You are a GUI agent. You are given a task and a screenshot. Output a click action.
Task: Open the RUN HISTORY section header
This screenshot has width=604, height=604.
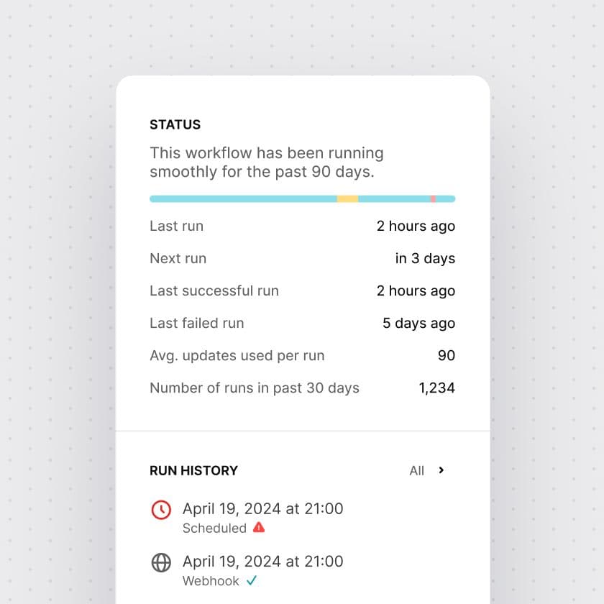[193, 471]
